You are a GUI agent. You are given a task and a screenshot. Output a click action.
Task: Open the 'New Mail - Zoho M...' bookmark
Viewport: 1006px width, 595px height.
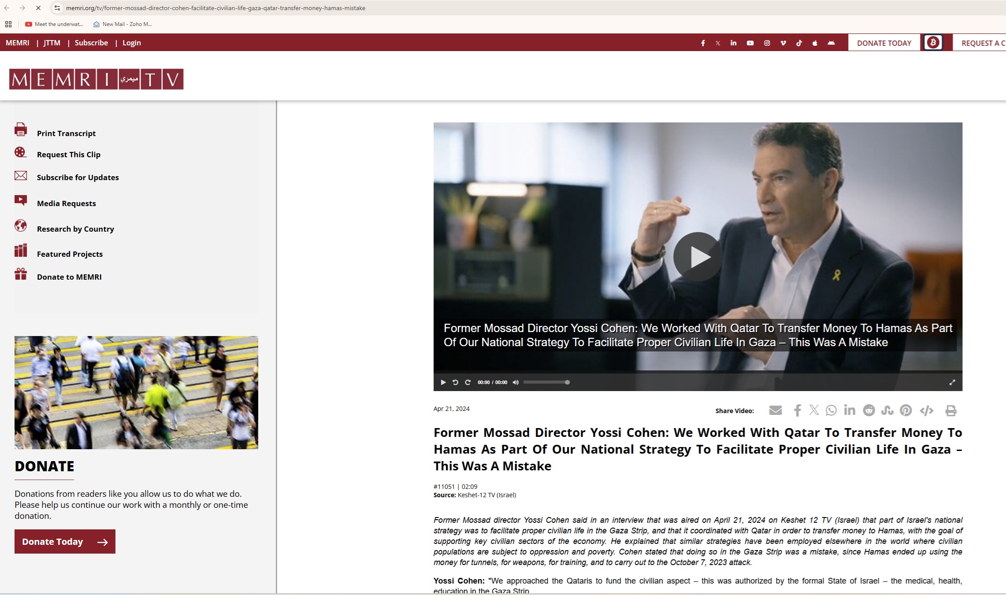point(123,24)
